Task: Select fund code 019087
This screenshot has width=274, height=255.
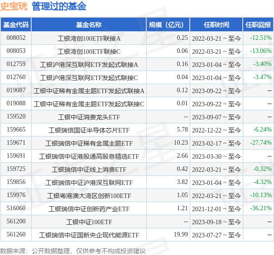Action: pyautogui.click(x=16, y=90)
